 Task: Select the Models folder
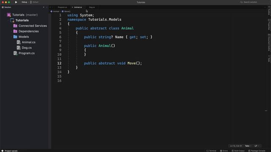[24, 37]
